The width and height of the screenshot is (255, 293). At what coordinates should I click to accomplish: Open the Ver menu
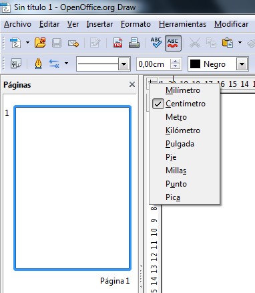click(73, 24)
